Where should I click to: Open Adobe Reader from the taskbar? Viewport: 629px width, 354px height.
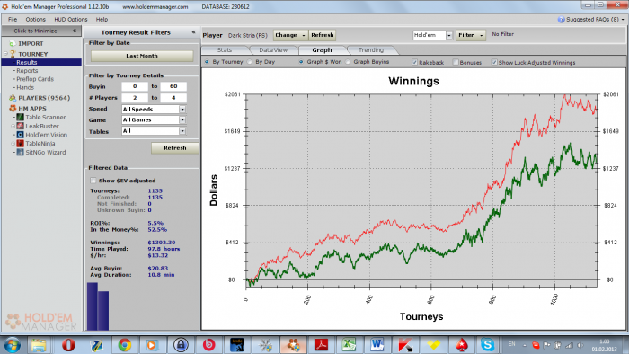322,345
